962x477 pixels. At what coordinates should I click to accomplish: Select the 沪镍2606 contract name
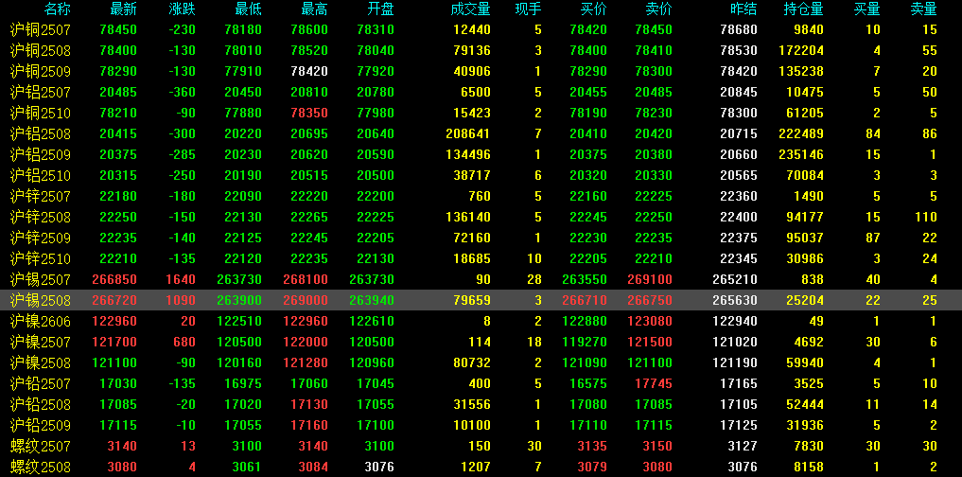coord(41,321)
